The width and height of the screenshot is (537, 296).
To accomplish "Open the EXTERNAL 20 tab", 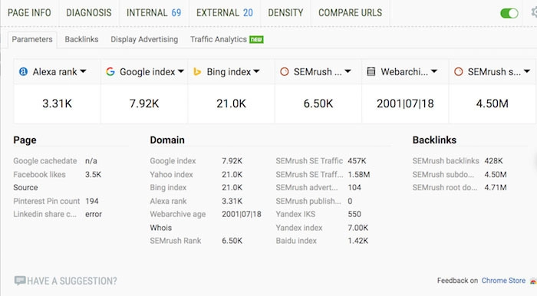I will click(224, 13).
